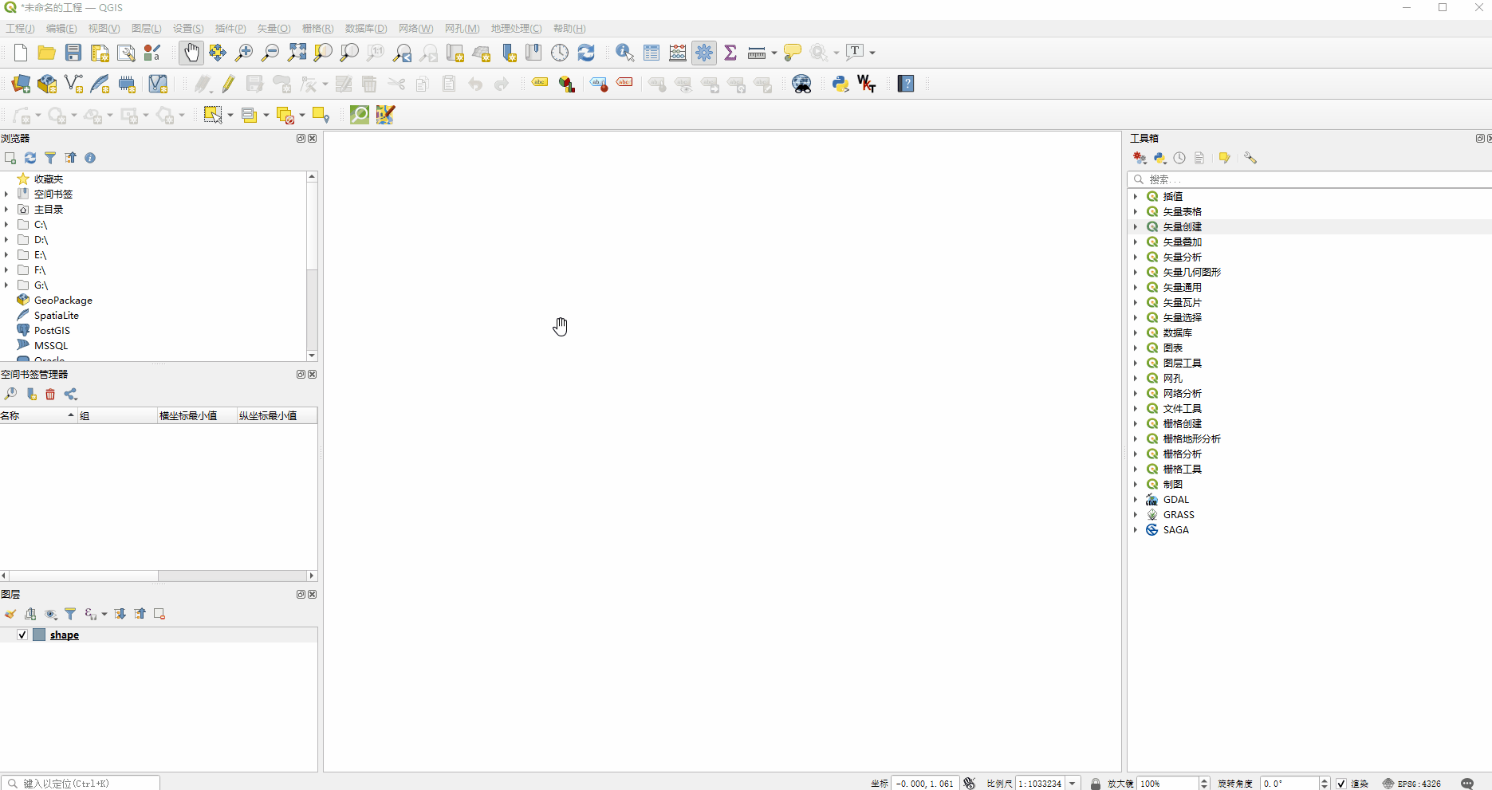Create a new project with the blank page icon
The width and height of the screenshot is (1492, 790).
click(21, 53)
